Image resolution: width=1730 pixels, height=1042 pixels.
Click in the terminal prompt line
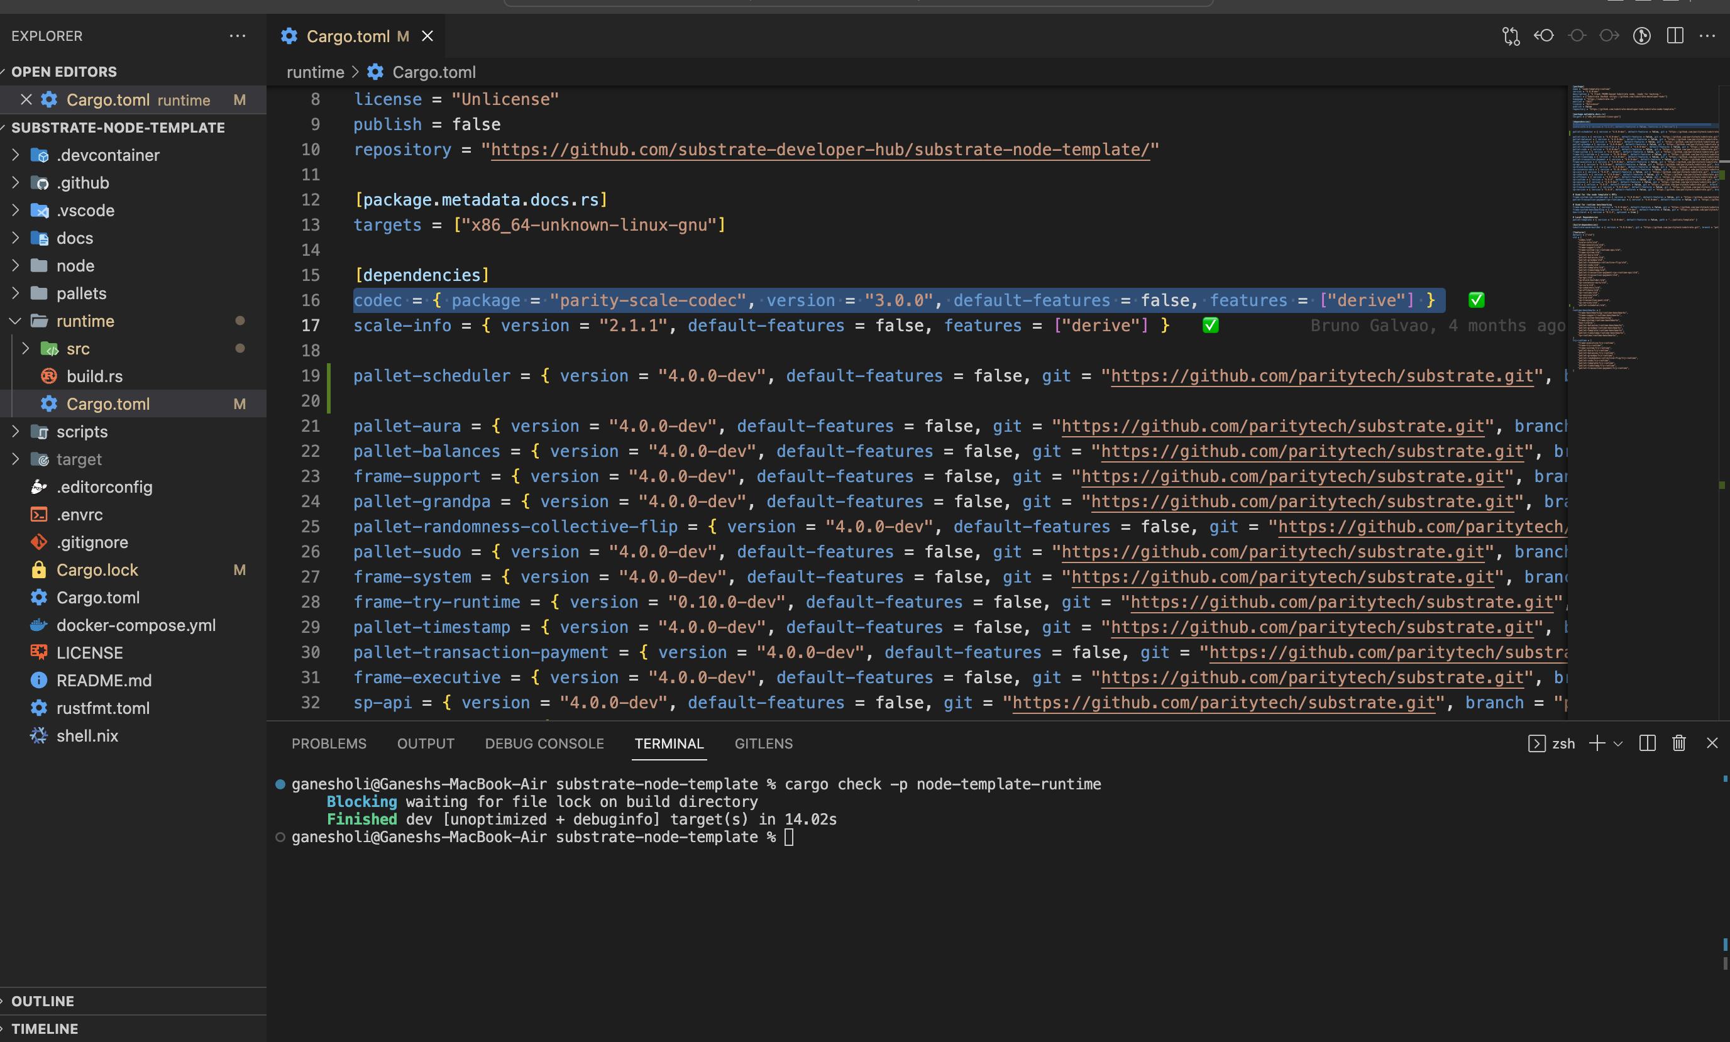[x=534, y=837]
